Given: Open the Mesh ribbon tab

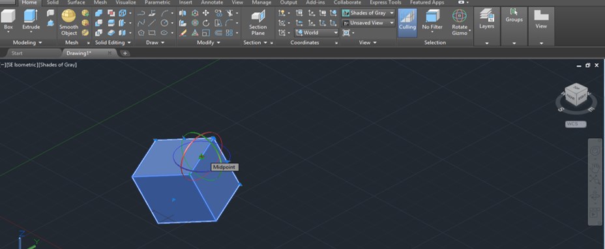Looking at the screenshot, I should [100, 3].
